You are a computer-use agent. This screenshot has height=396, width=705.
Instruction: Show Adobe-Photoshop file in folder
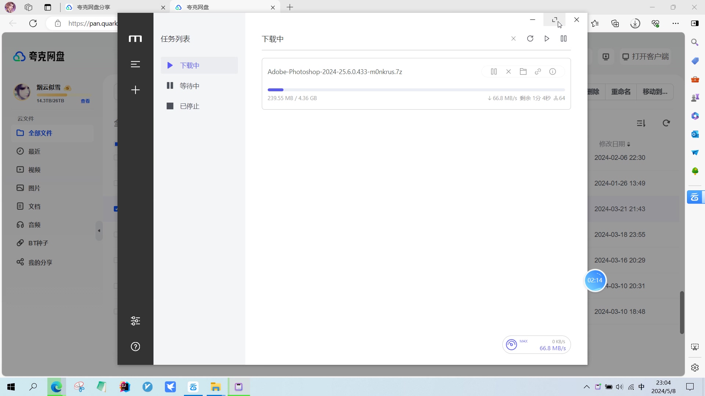523,71
